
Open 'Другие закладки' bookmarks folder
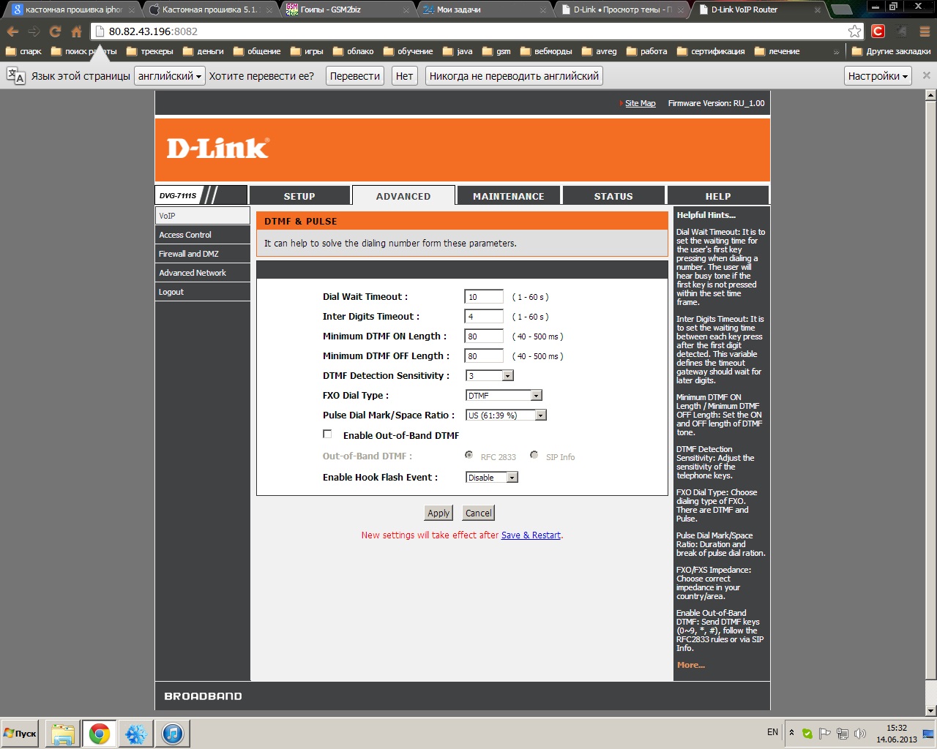(891, 51)
